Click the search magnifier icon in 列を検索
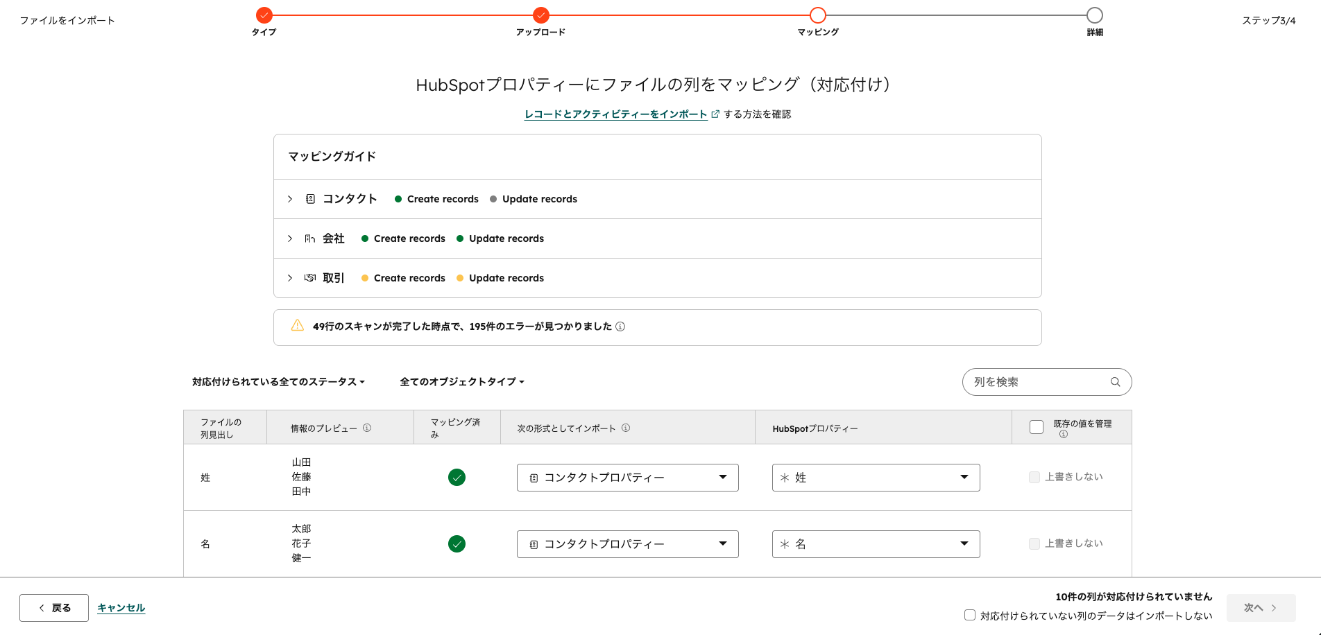Image resolution: width=1321 pixels, height=635 pixels. (x=1115, y=382)
